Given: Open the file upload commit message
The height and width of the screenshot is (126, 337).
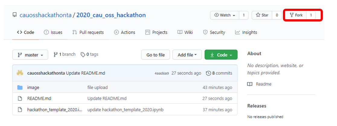Looking at the screenshot, I should pos(98,87).
